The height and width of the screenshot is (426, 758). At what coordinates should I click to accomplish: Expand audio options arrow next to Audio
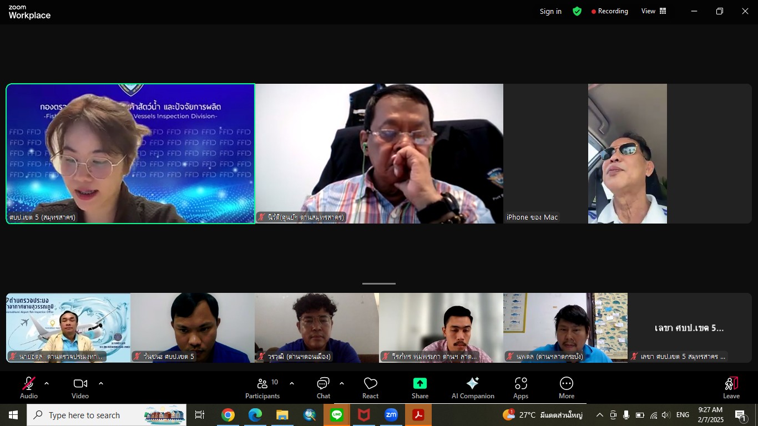coord(47,383)
